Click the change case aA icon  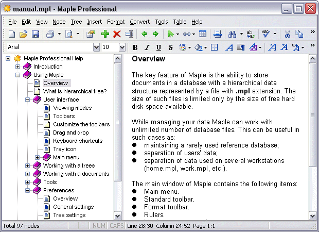(x=296, y=47)
